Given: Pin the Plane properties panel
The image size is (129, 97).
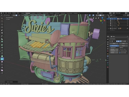Looking at the screenshot, I should click(127, 36).
